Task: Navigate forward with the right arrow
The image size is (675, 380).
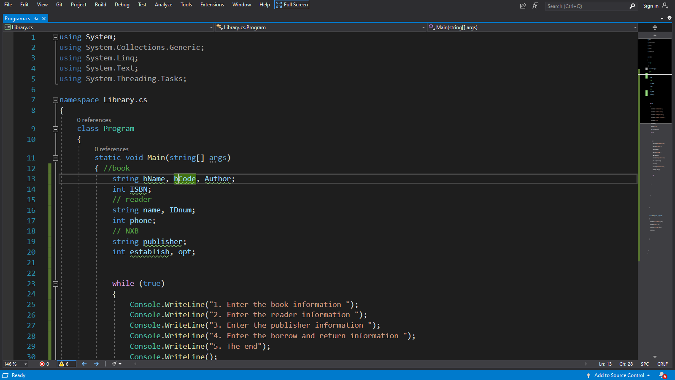Action: point(97,364)
